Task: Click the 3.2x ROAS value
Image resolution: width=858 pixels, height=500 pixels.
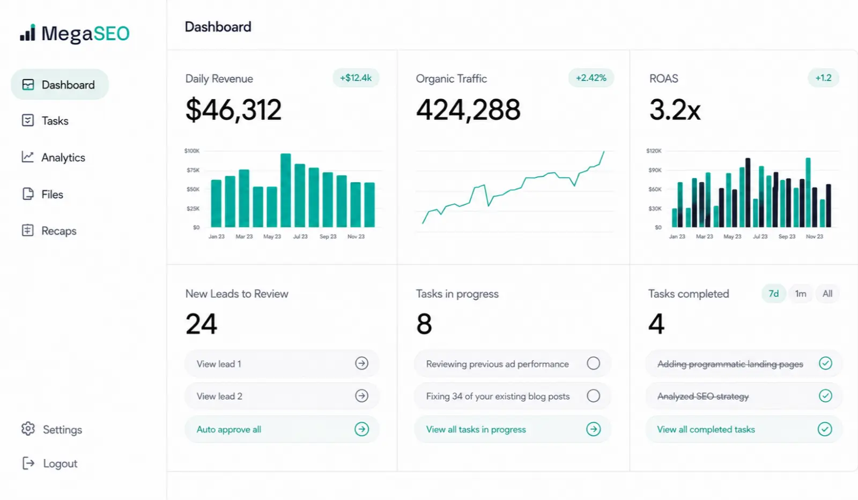Action: click(x=675, y=110)
